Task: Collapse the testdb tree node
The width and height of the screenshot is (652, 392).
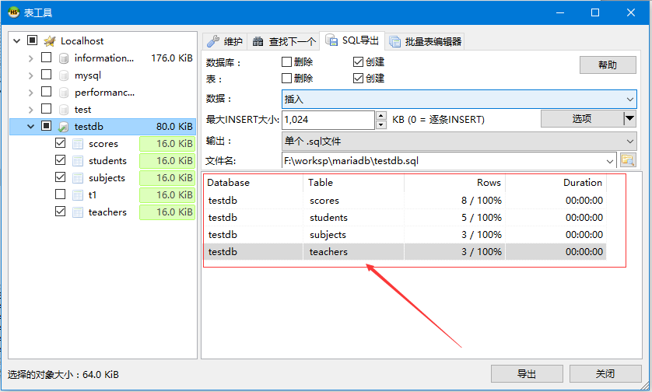Action: click(x=30, y=127)
